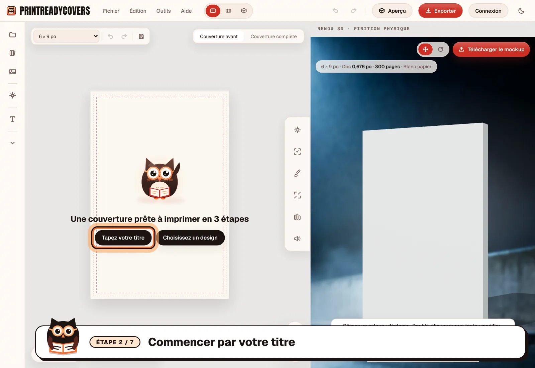
Task: Select the split view layout toggle
Action: 213,11
